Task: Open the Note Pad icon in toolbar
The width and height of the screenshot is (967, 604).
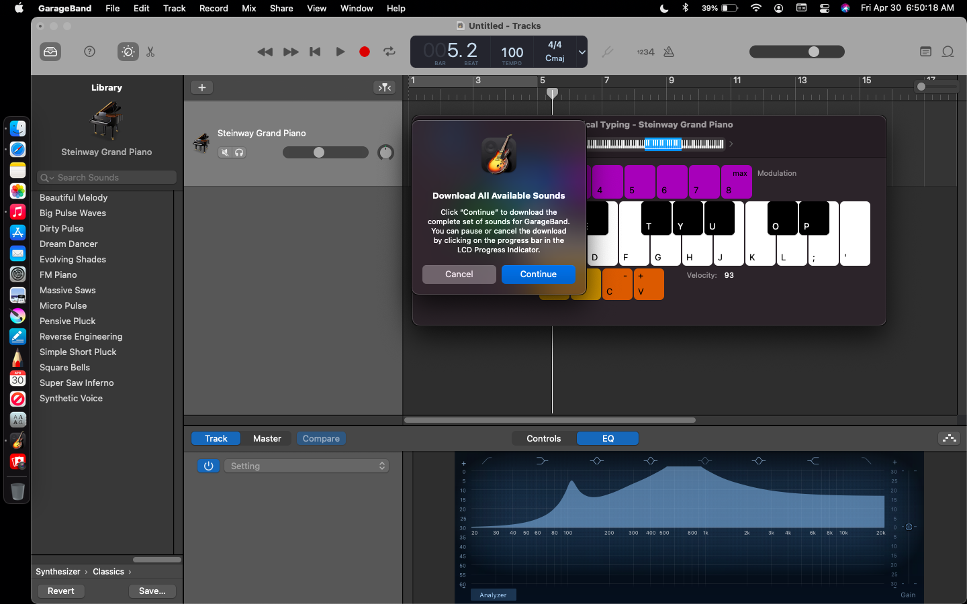Action: tap(925, 52)
